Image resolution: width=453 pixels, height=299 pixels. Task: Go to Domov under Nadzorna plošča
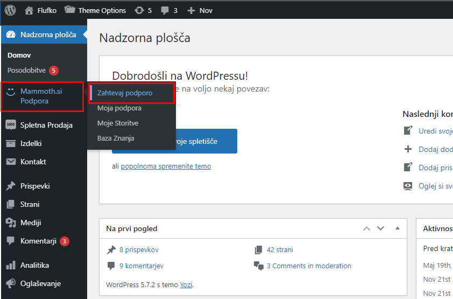pyautogui.click(x=19, y=55)
